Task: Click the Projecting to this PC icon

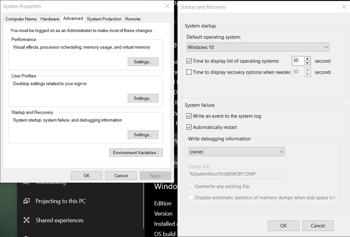Action: pyautogui.click(x=27, y=201)
